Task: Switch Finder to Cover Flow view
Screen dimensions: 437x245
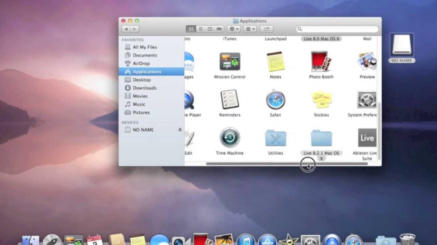Action: [219, 29]
